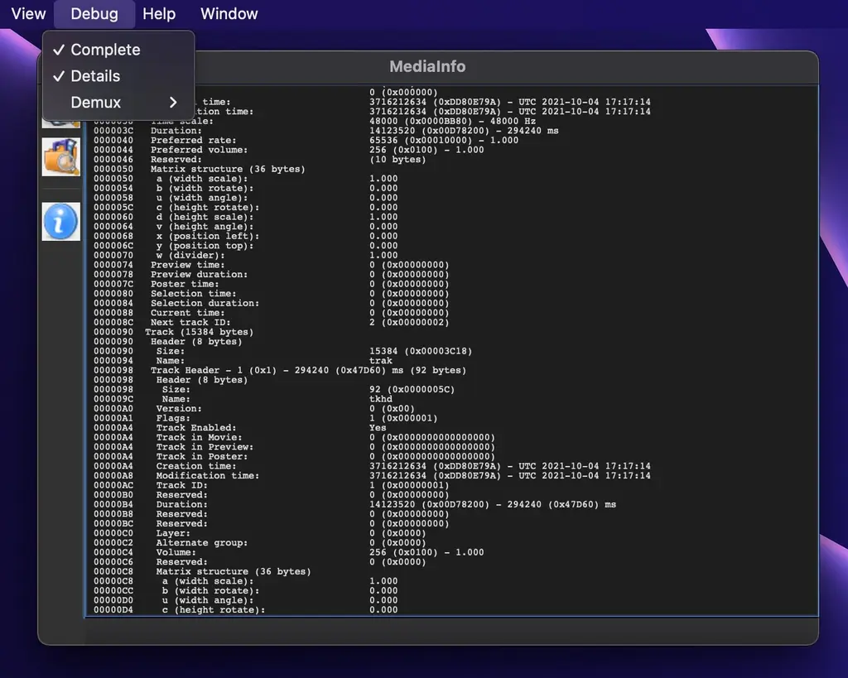Viewport: 848px width, 678px height.
Task: Click the Name 'tkhd' row
Action: 243,400
